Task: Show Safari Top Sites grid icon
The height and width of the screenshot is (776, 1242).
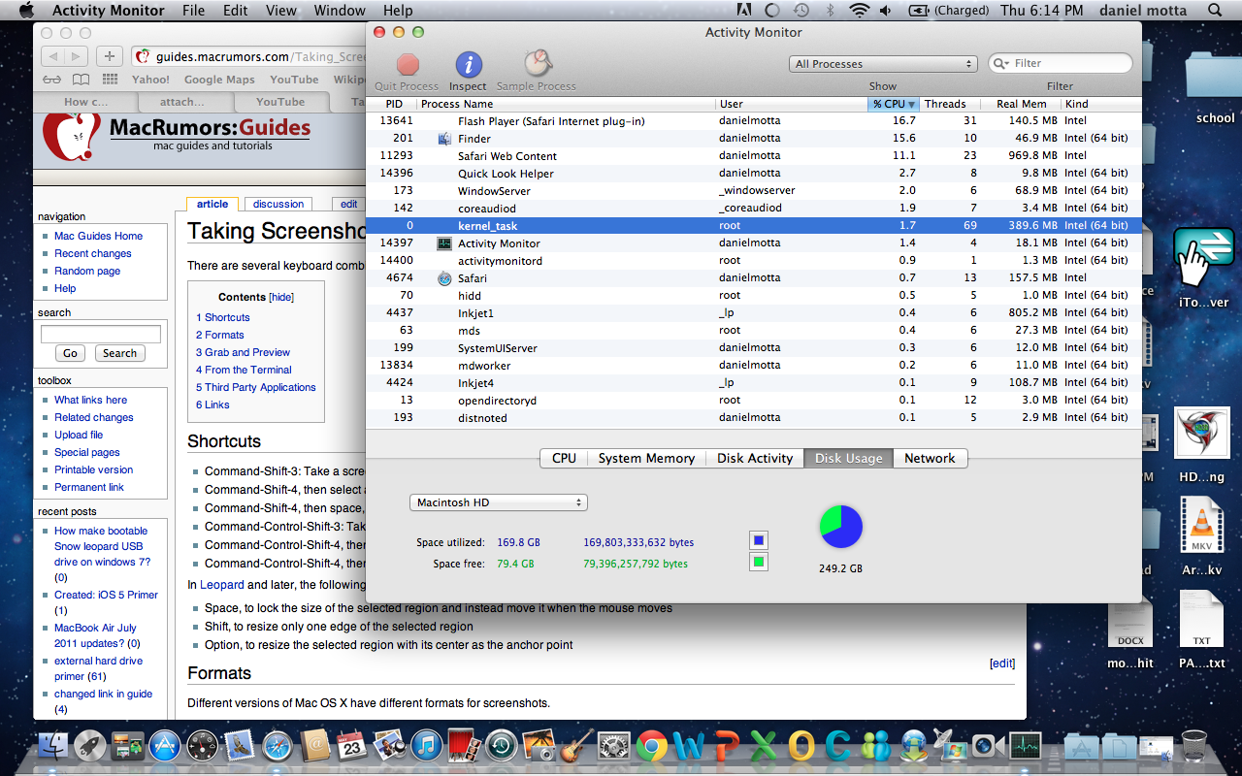Action: coord(111,80)
